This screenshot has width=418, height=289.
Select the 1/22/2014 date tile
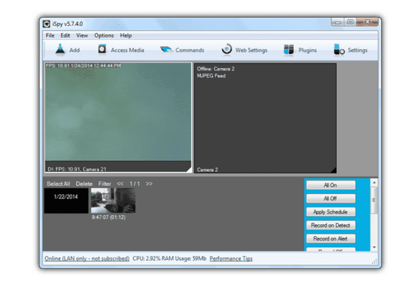(x=66, y=201)
